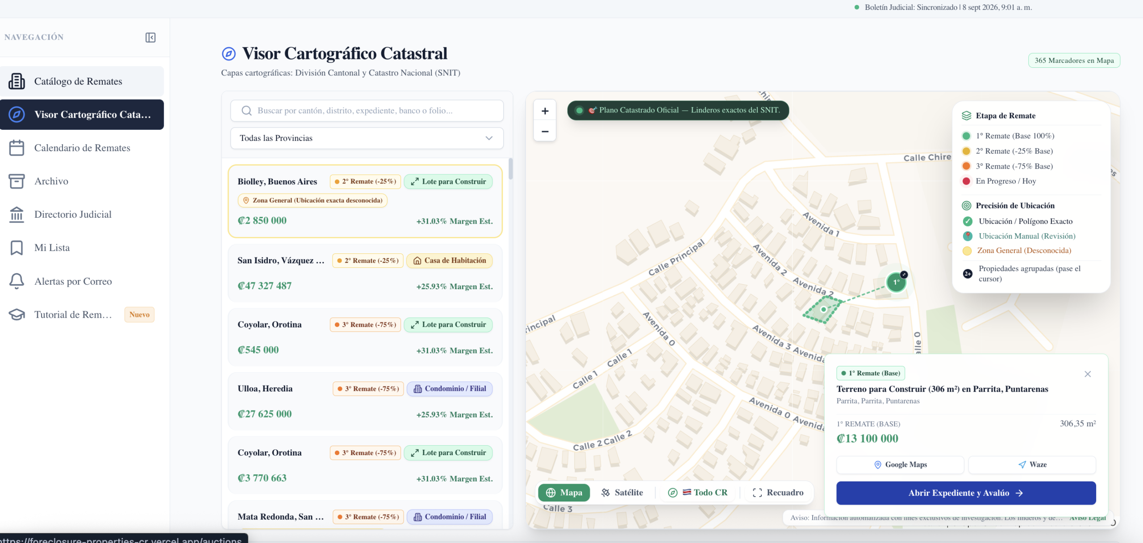Collapse the navigation sidebar panel icon
Image resolution: width=1143 pixels, height=543 pixels.
150,37
